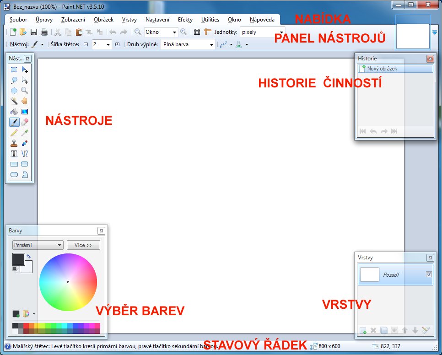Click the zoom in magnifier button
Screen dimensions: 442x355
[184, 32]
